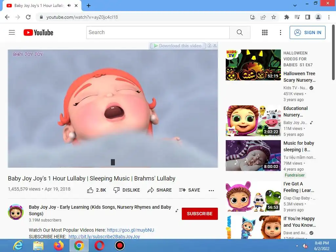Open the media controls toolbar icon
Image resolution: width=336 pixels, height=252 pixels.
tap(297, 17)
